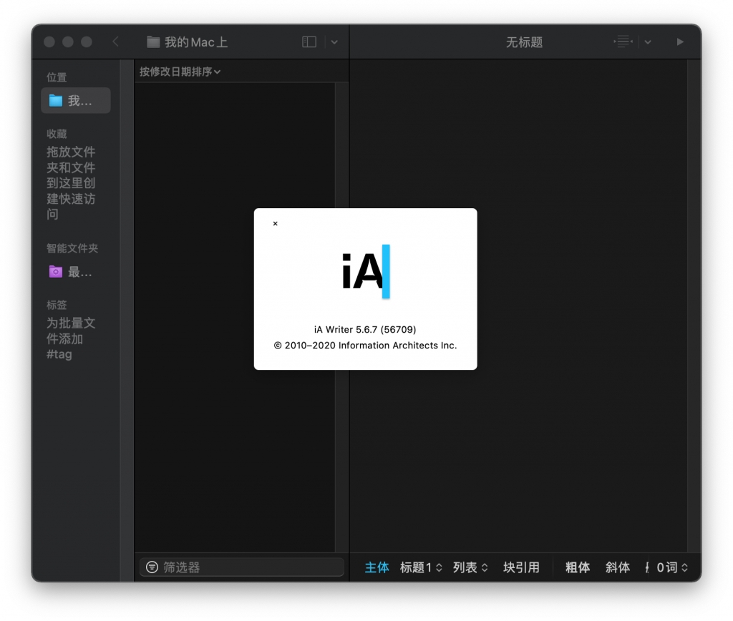
Task: Click the 智能文件夹 section header
Action: [x=72, y=248]
